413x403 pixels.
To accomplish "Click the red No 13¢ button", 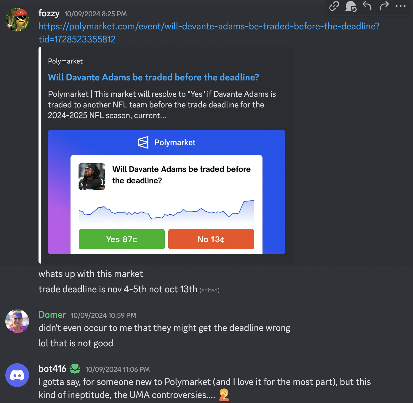I will (x=211, y=239).
